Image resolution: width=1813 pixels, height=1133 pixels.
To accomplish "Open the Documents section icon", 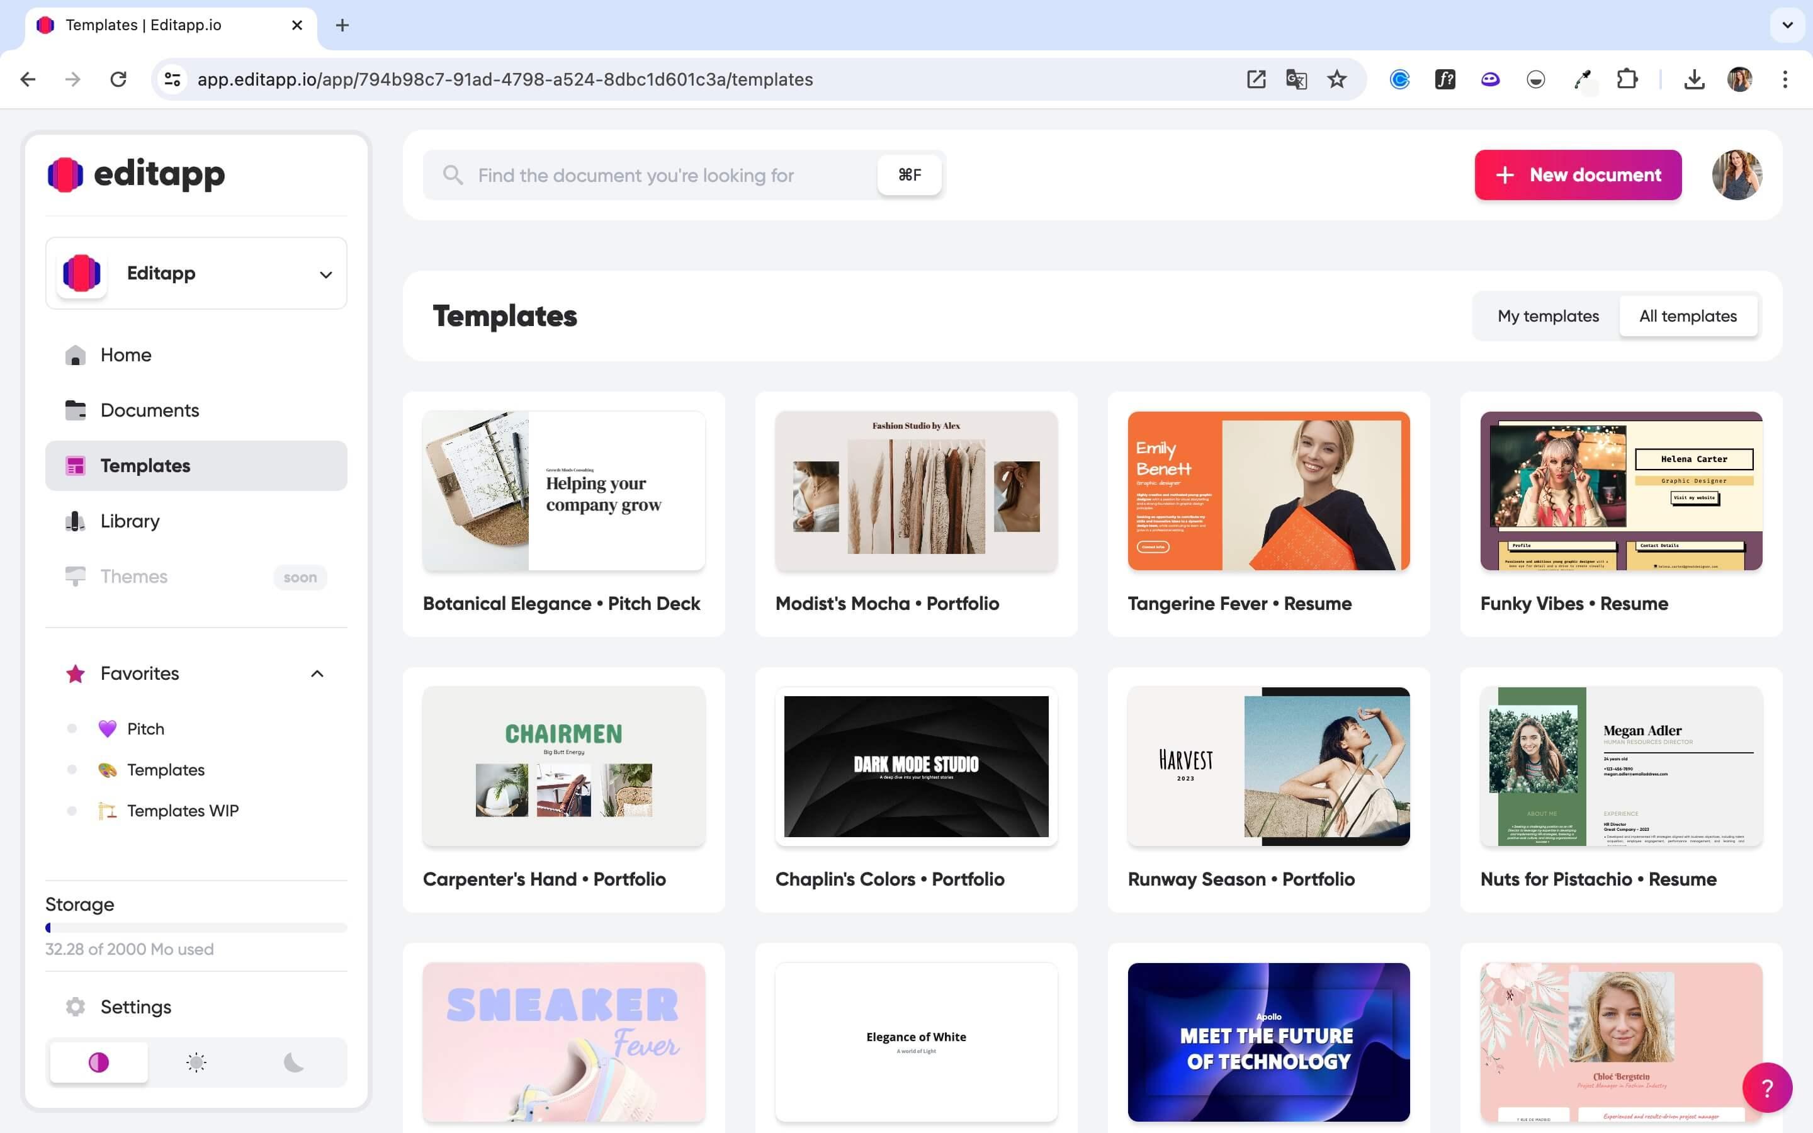I will [x=74, y=410].
